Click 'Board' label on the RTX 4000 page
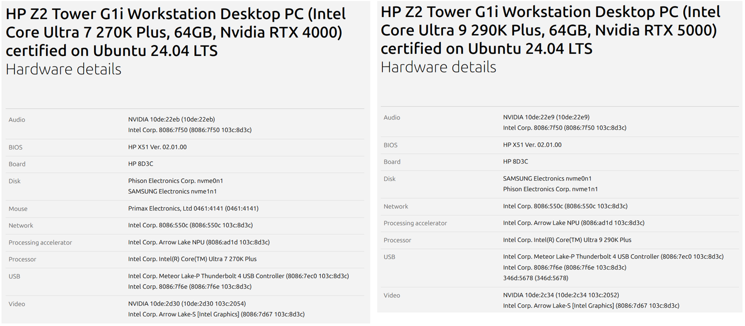This screenshot has height=326, width=745. pyautogui.click(x=17, y=164)
